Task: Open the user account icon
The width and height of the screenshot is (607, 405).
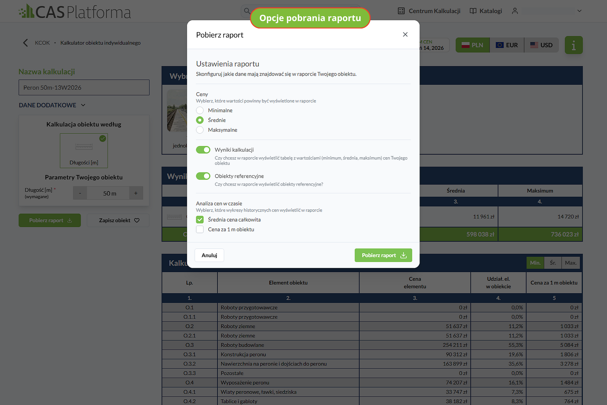Action: point(515,11)
